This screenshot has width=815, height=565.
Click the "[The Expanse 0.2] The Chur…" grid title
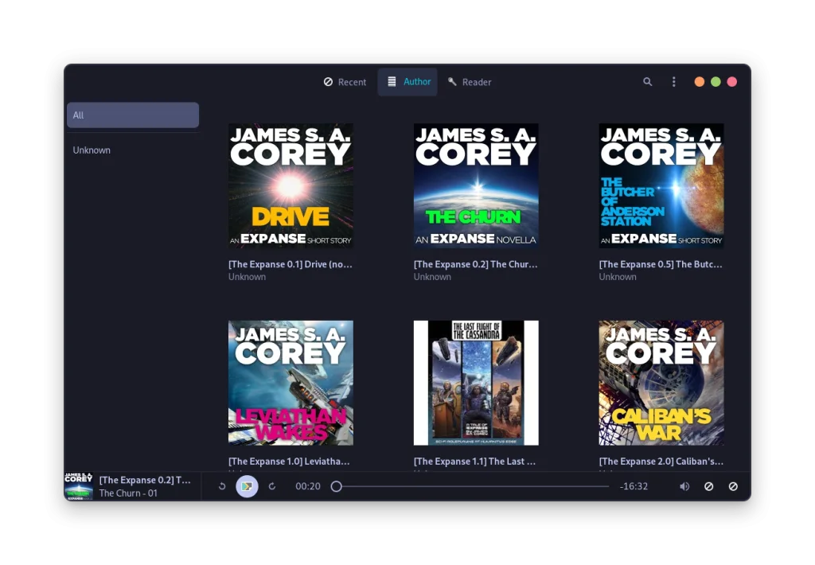tap(476, 264)
